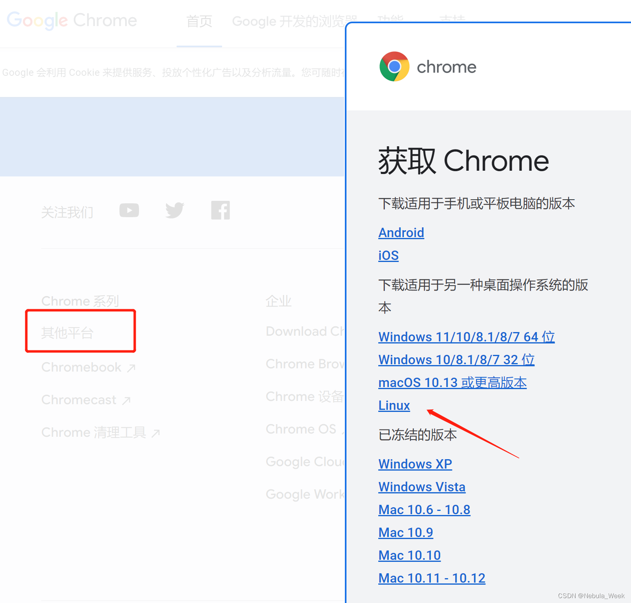The height and width of the screenshot is (603, 631).
Task: Click the Google Chrome header logo
Action: point(72,20)
